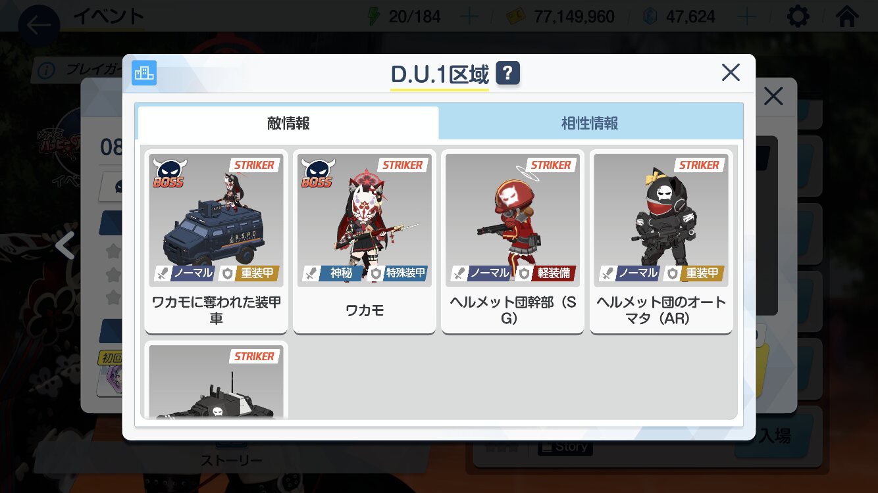The height and width of the screenshot is (493, 878).
Task: Click the gold credits currency icon
Action: (x=515, y=16)
